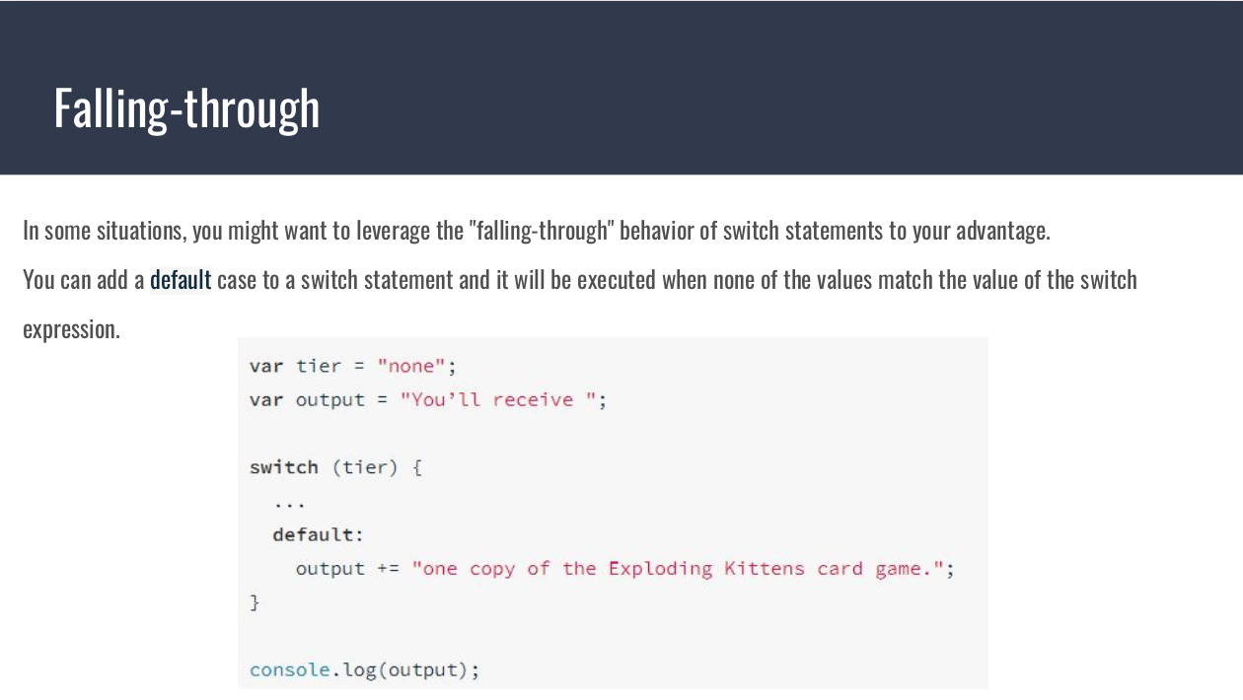Click the bold switch keyword in code
Screen dimensions: 1243x700
284,467
